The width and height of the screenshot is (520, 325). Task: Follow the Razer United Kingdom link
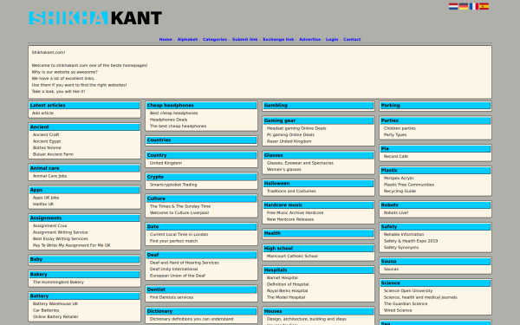(289, 141)
